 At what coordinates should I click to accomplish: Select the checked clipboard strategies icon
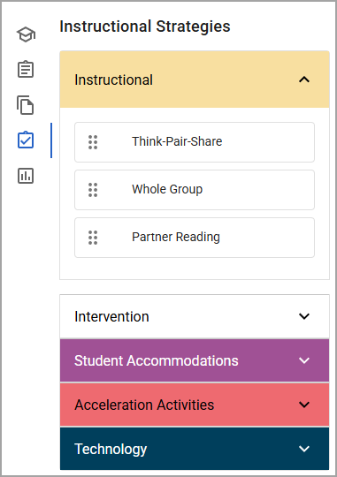(x=26, y=140)
